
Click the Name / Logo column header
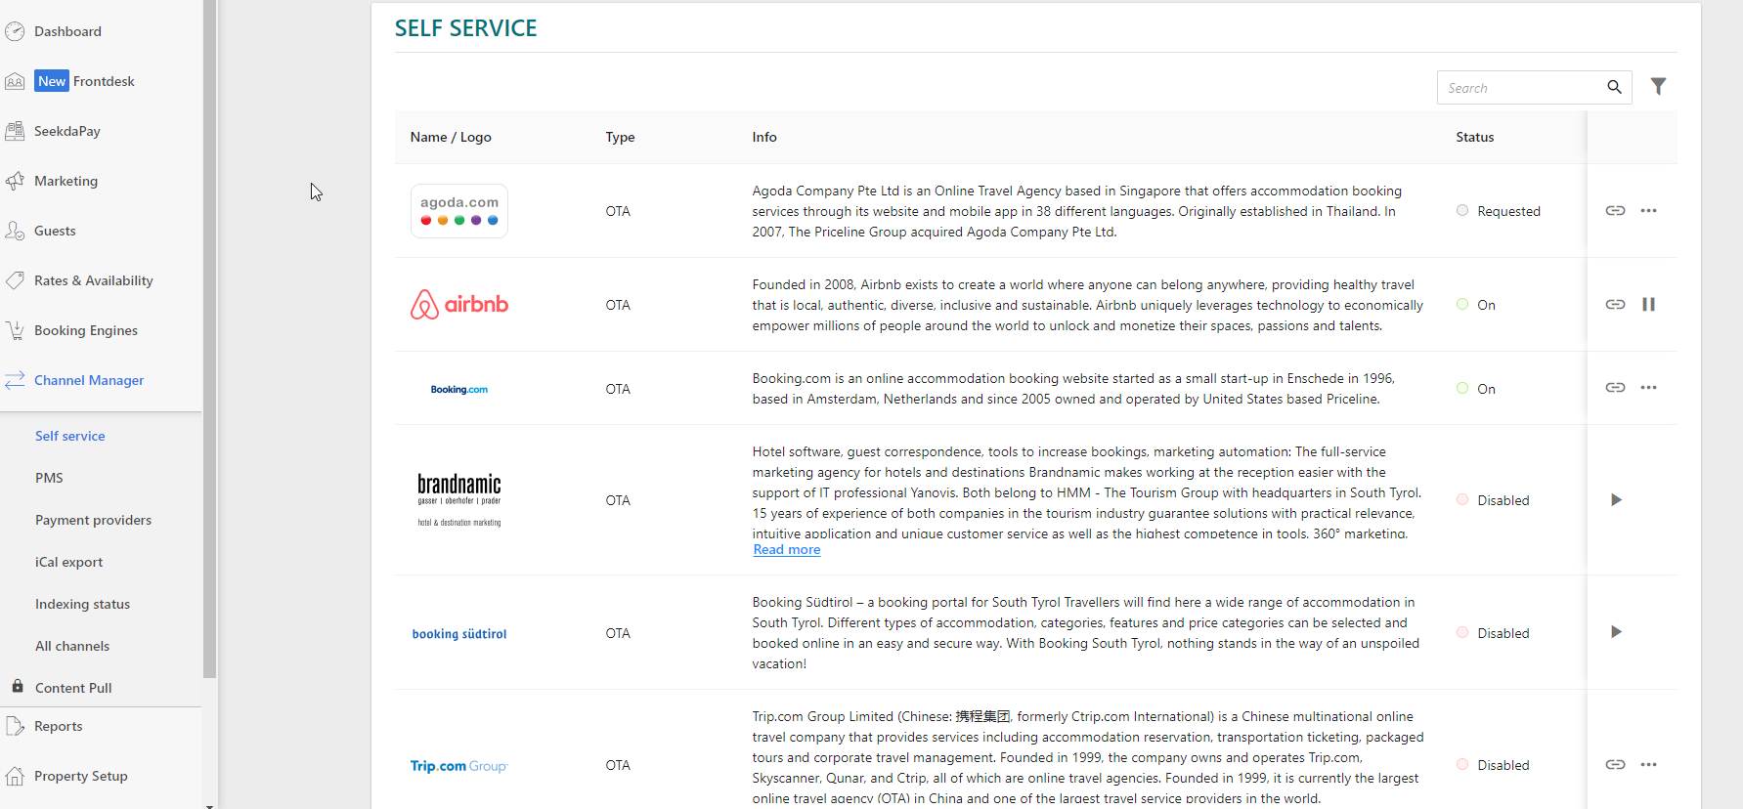point(451,137)
